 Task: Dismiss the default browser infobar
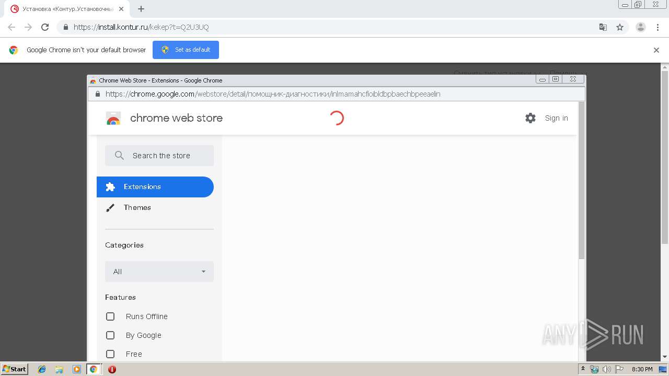click(x=656, y=50)
